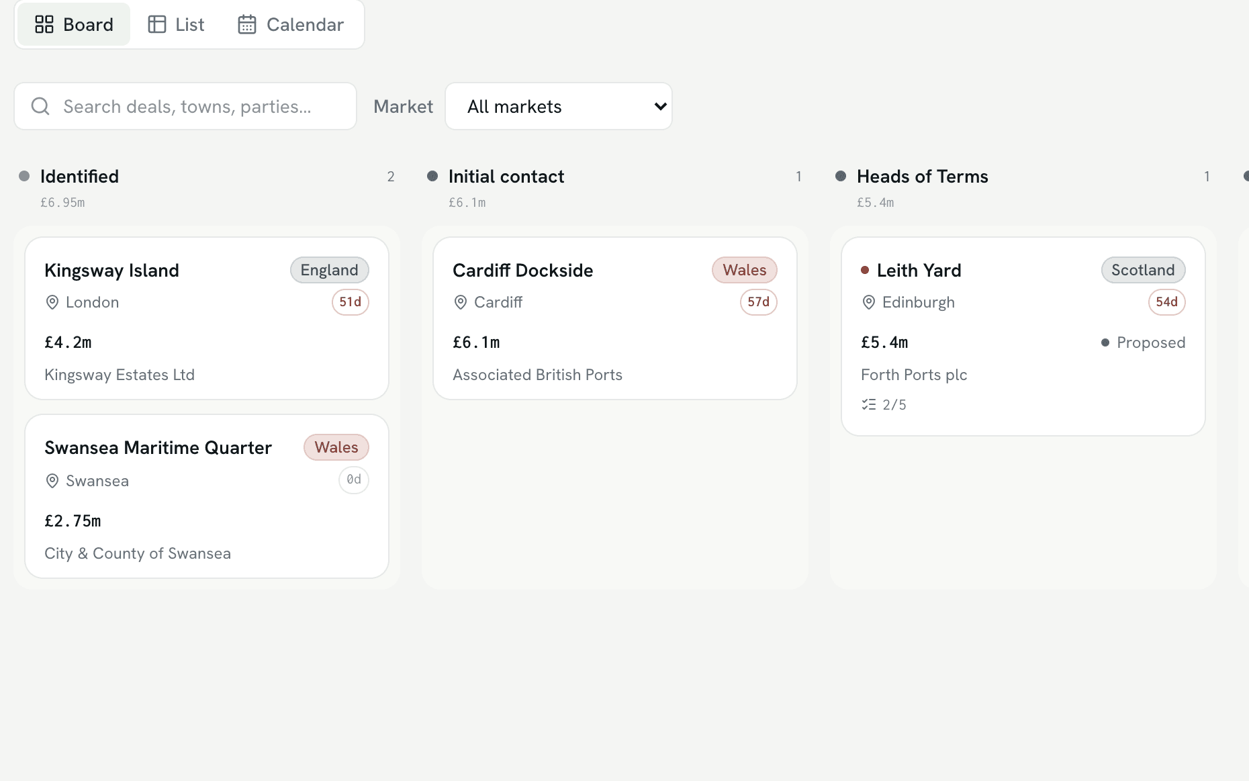Click the Edinburgh location pin icon
1249x781 pixels.
coord(868,302)
